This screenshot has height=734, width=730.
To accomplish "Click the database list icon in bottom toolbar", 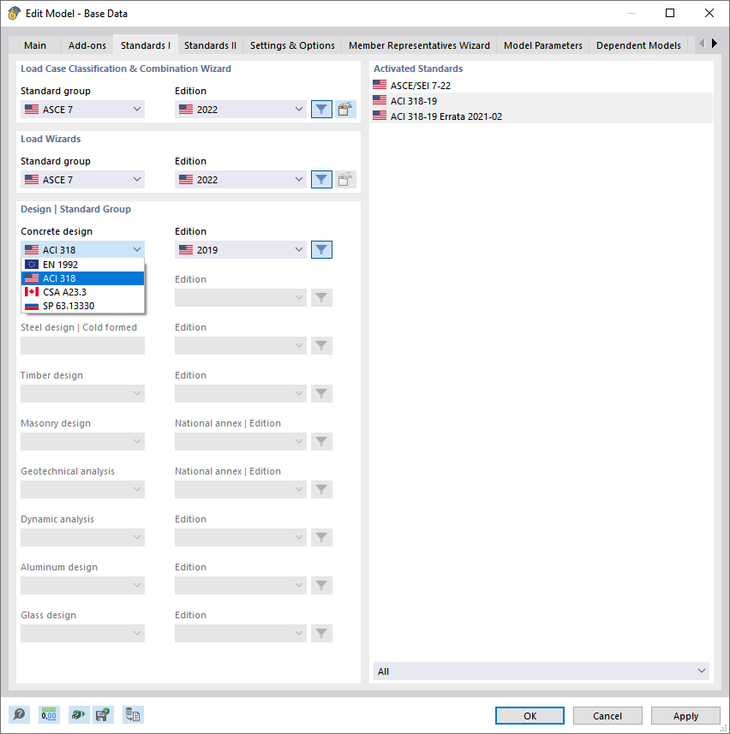I will point(133,715).
